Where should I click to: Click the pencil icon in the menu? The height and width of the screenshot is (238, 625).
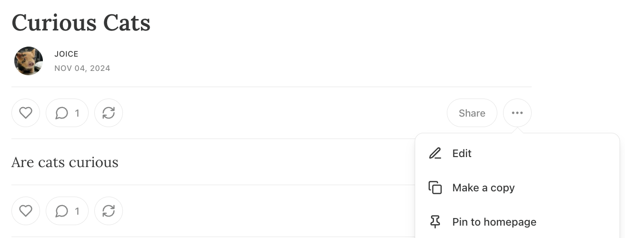coord(435,153)
